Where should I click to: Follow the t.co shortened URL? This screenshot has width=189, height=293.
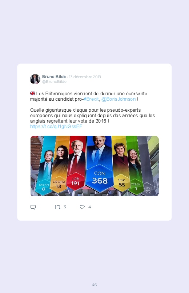56,127
